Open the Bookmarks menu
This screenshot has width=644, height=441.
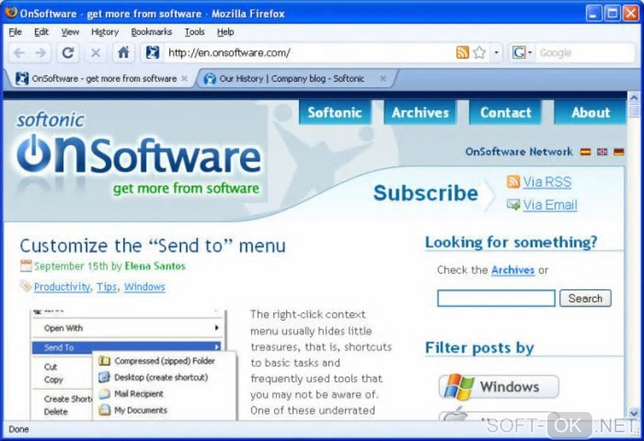pyautogui.click(x=151, y=32)
